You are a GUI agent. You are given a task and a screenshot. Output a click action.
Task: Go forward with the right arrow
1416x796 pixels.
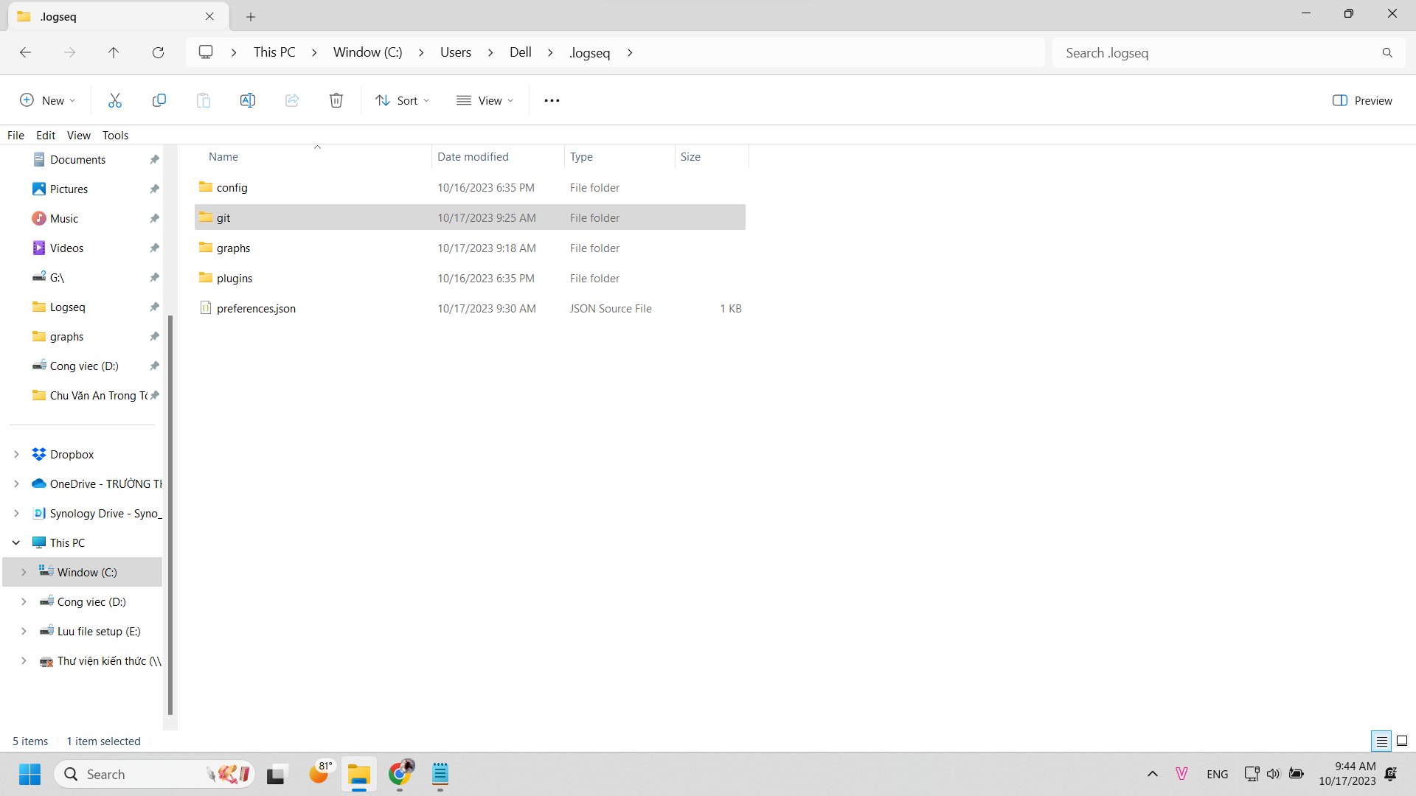tap(69, 52)
